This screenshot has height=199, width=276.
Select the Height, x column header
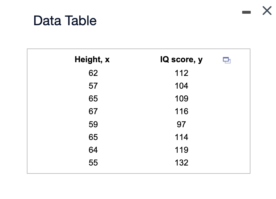pos(92,59)
